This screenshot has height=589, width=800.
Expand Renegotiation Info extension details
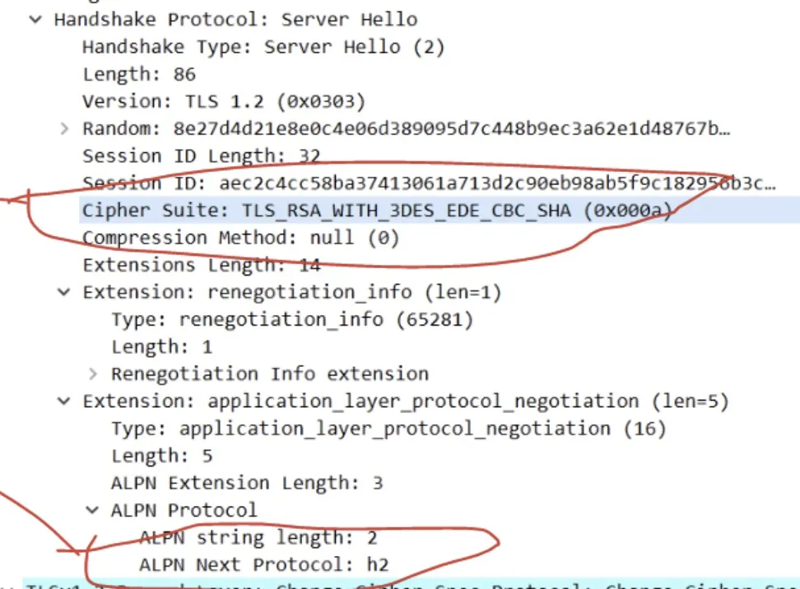92,373
